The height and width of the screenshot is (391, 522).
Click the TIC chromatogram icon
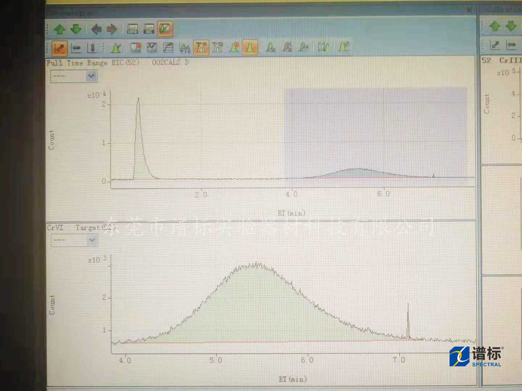tap(185, 47)
